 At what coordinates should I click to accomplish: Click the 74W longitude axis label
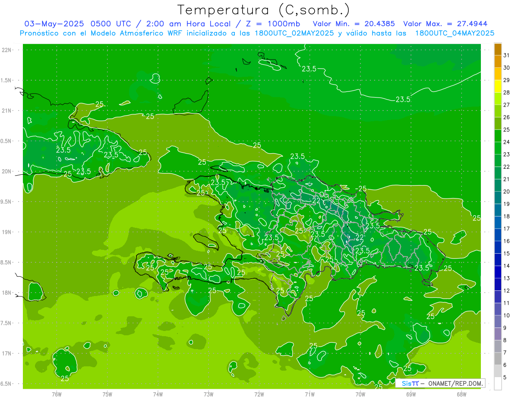(158, 394)
